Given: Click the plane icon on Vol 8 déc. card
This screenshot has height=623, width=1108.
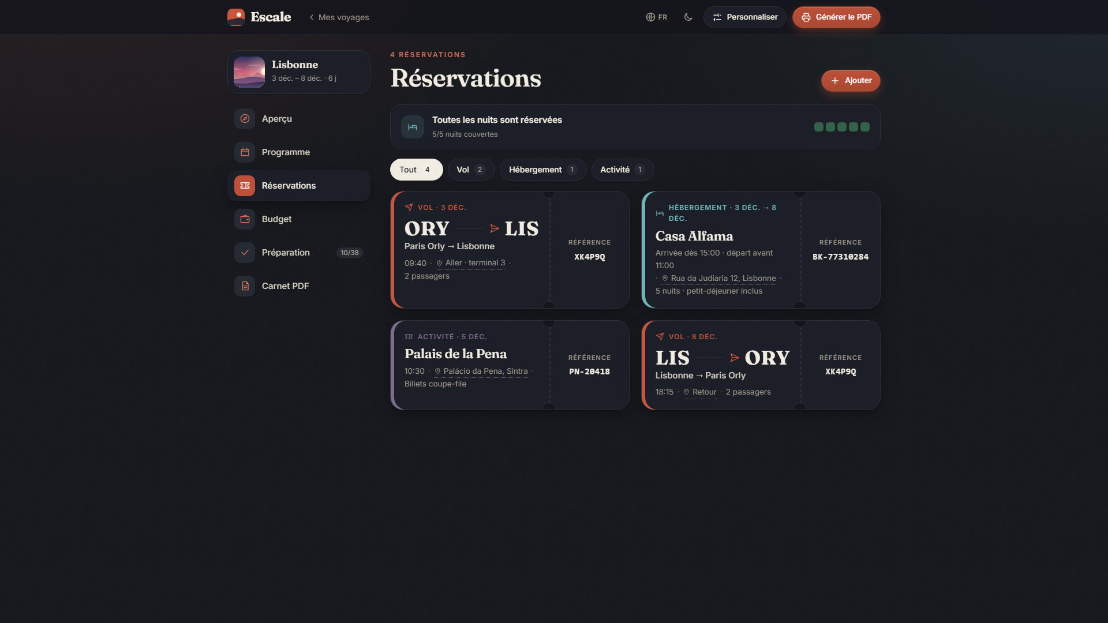Looking at the screenshot, I should pos(660,336).
